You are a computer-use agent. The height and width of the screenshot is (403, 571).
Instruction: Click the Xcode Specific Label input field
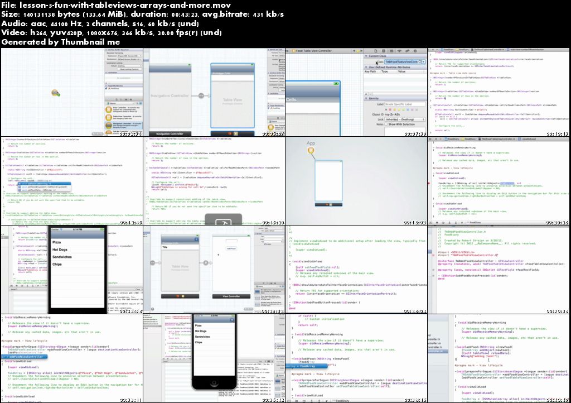(405, 104)
